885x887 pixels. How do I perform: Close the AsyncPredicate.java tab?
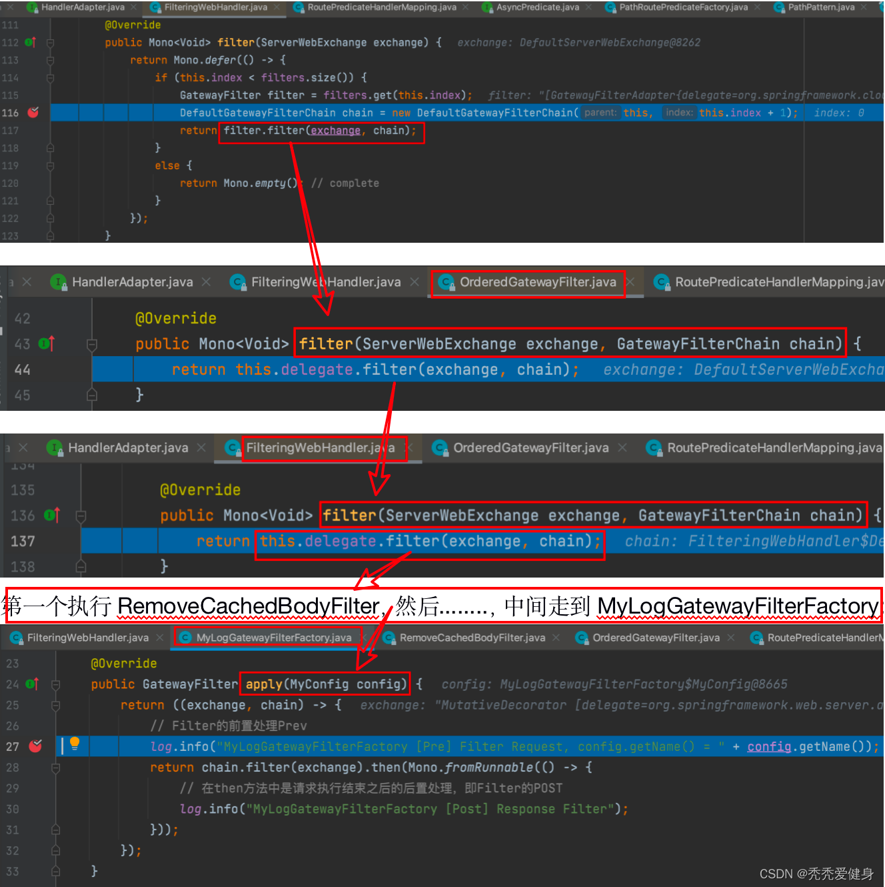pos(588,7)
